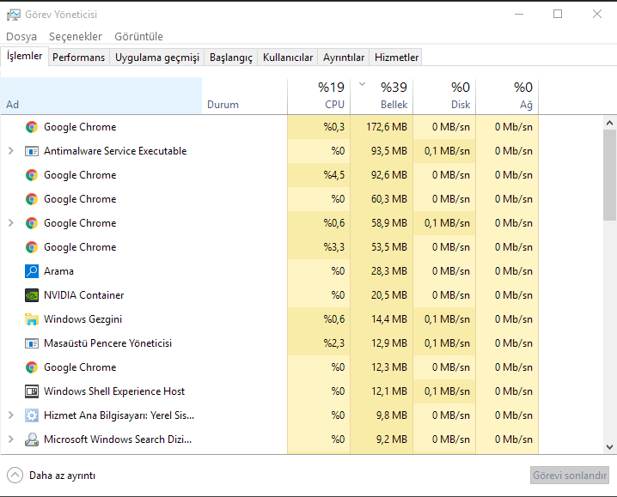
Task: Expand the Hizmet Ana Bilgisayarı process group
Action: tap(10, 415)
